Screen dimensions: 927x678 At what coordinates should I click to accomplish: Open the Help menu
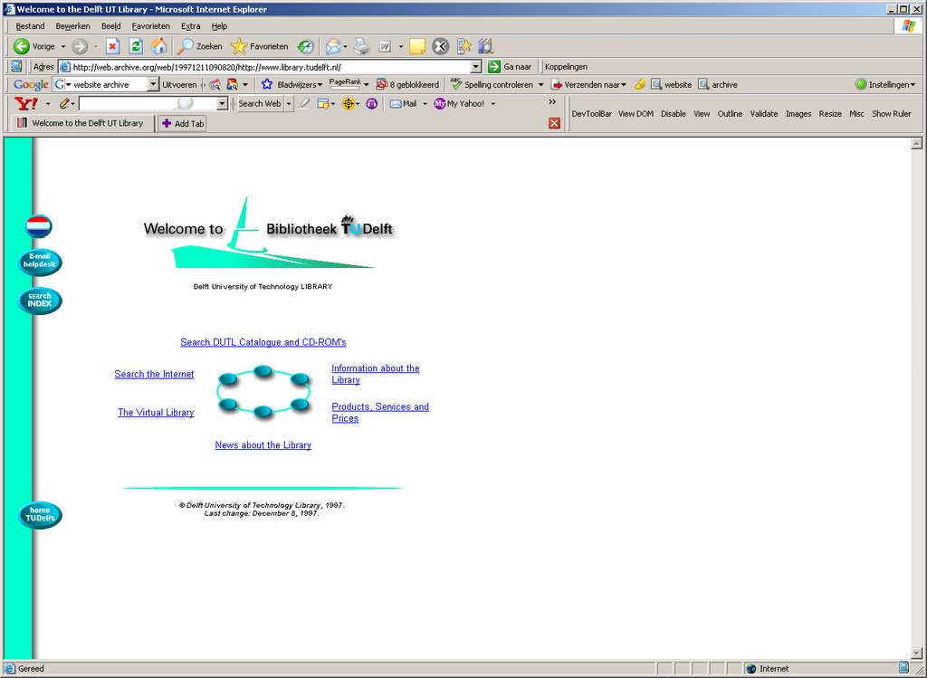[x=219, y=26]
